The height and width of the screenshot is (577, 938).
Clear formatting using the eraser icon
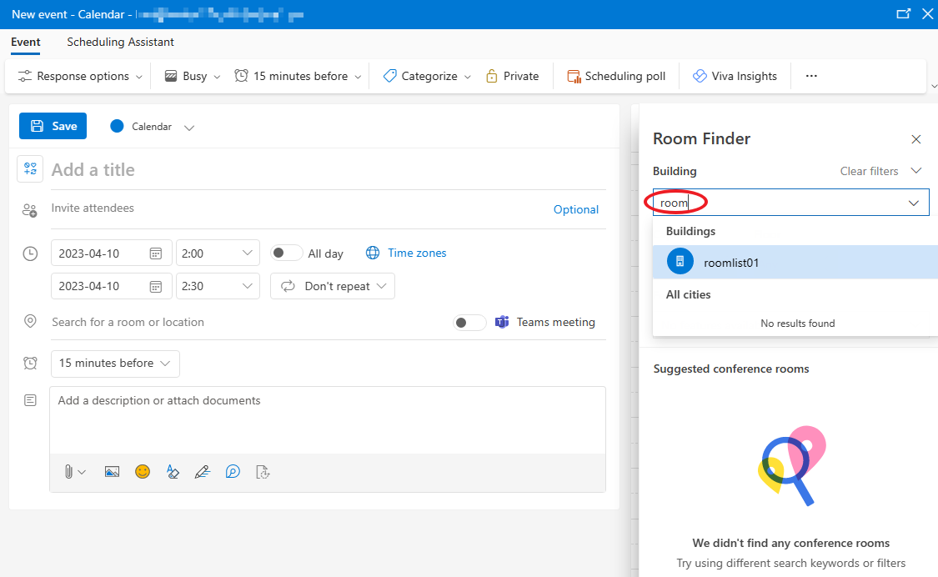pyautogui.click(x=173, y=471)
